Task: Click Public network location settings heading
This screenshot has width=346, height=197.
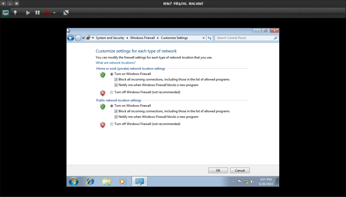Action: [x=119, y=100]
